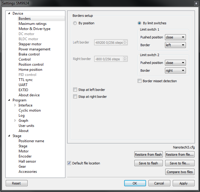Select the By limit switches option
Viewport: 200px width, 192px height.
139,23
